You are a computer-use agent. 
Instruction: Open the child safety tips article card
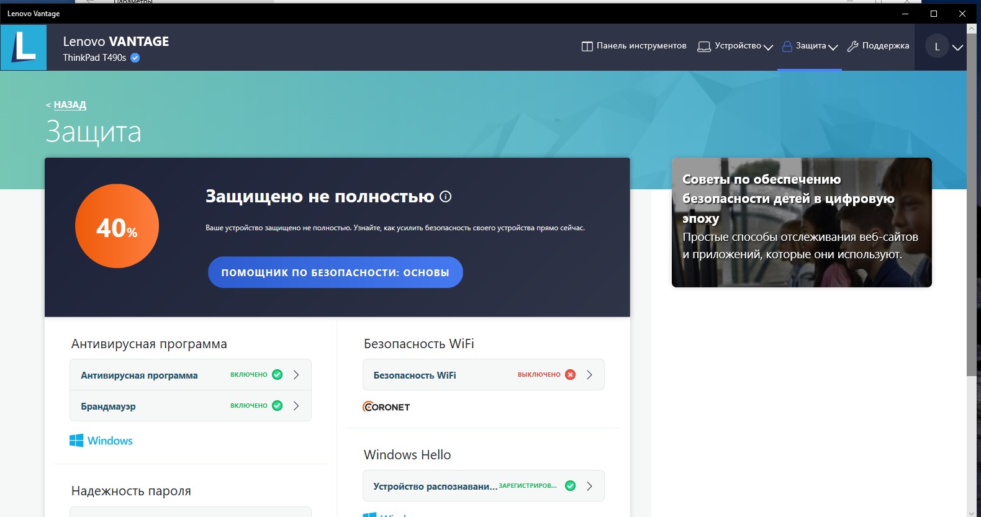tap(802, 222)
